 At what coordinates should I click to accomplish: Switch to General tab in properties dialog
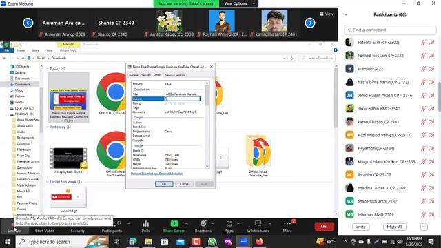point(134,75)
